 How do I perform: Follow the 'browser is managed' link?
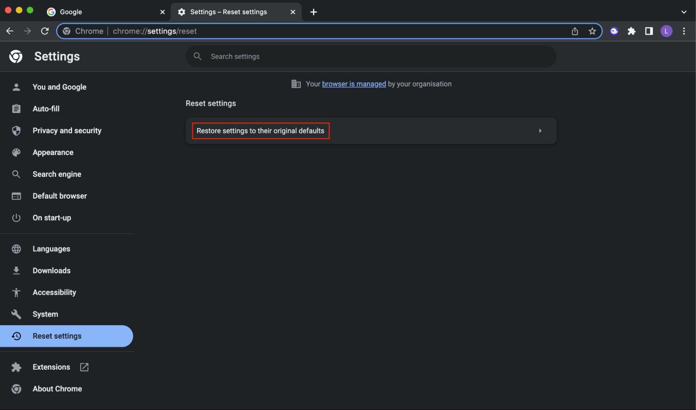tap(354, 84)
